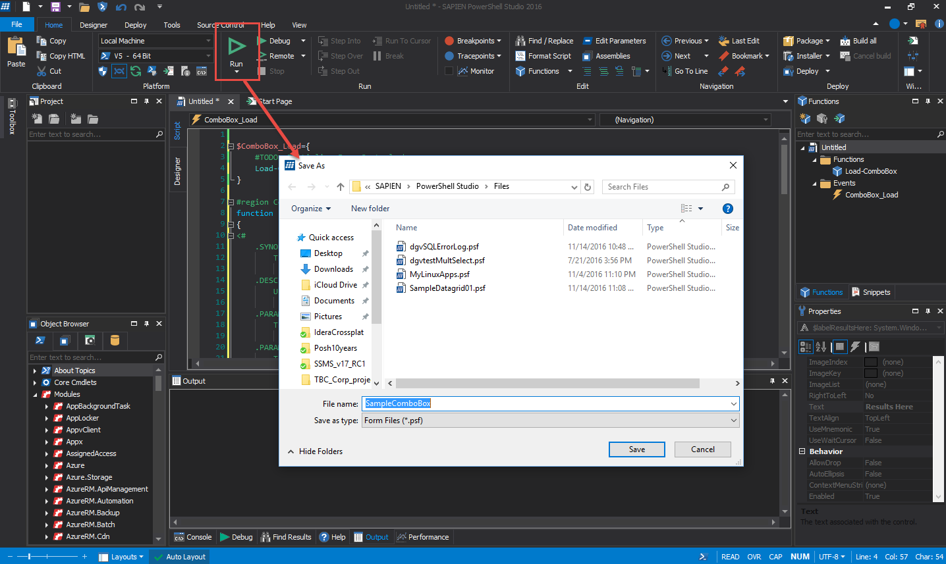946x564 pixels.
Task: Toggle the Monitor checkbox
Action: pos(449,71)
